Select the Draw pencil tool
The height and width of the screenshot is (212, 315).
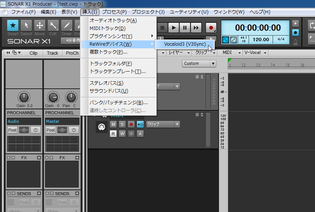(x=66, y=26)
